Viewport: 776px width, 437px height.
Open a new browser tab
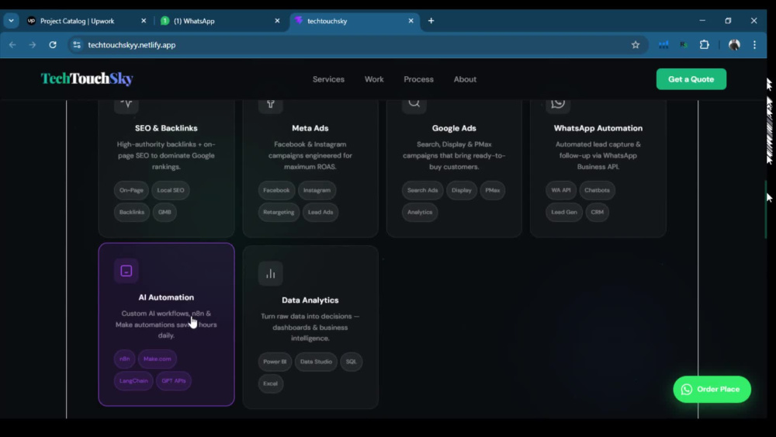pyautogui.click(x=431, y=21)
